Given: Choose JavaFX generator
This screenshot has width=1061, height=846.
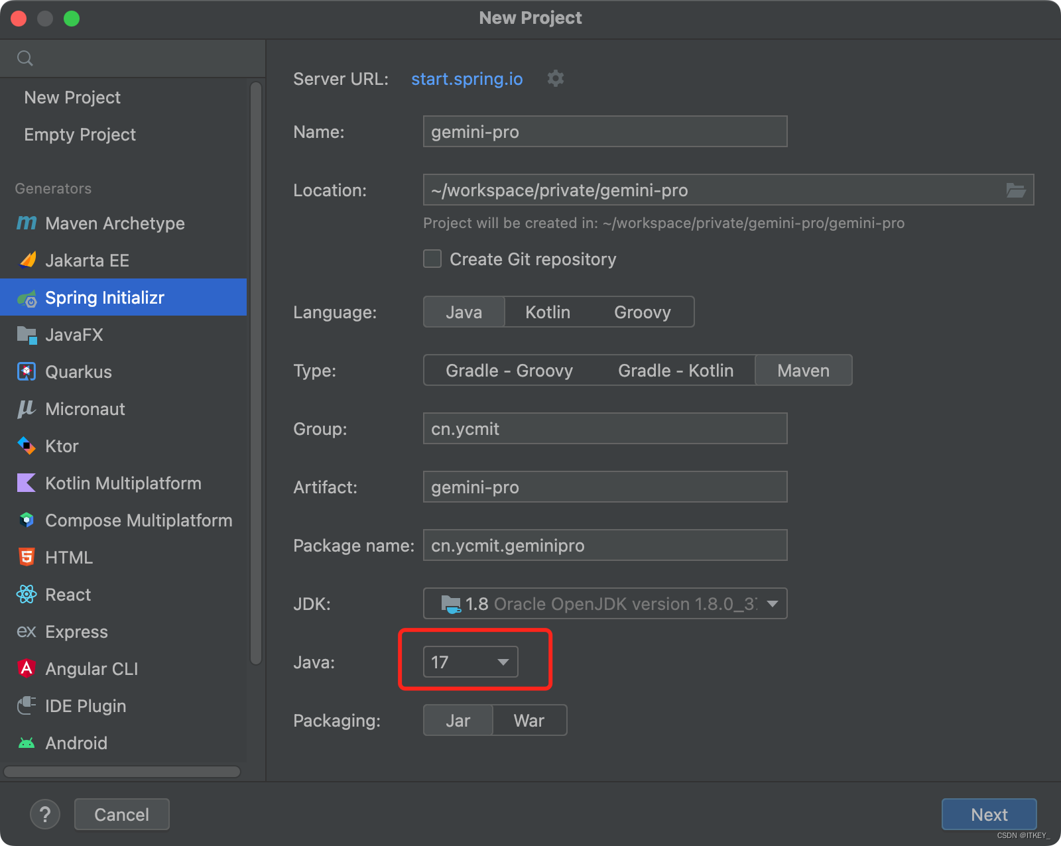Looking at the screenshot, I should 123,335.
